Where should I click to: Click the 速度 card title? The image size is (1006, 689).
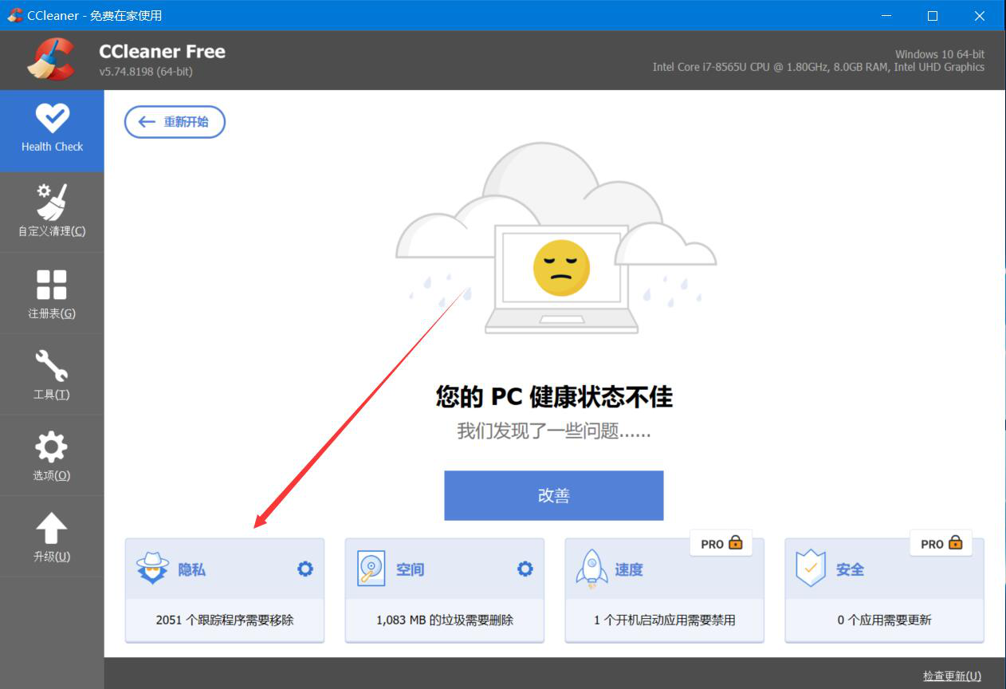(629, 569)
